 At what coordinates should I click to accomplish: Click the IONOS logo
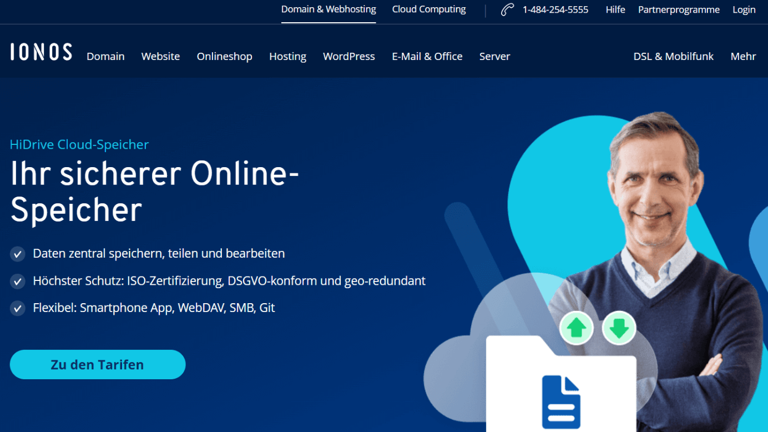[41, 52]
